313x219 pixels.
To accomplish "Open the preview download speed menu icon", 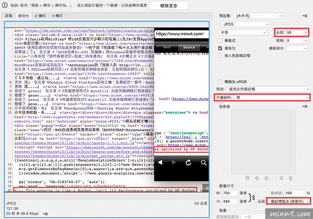I will (45, 214).
